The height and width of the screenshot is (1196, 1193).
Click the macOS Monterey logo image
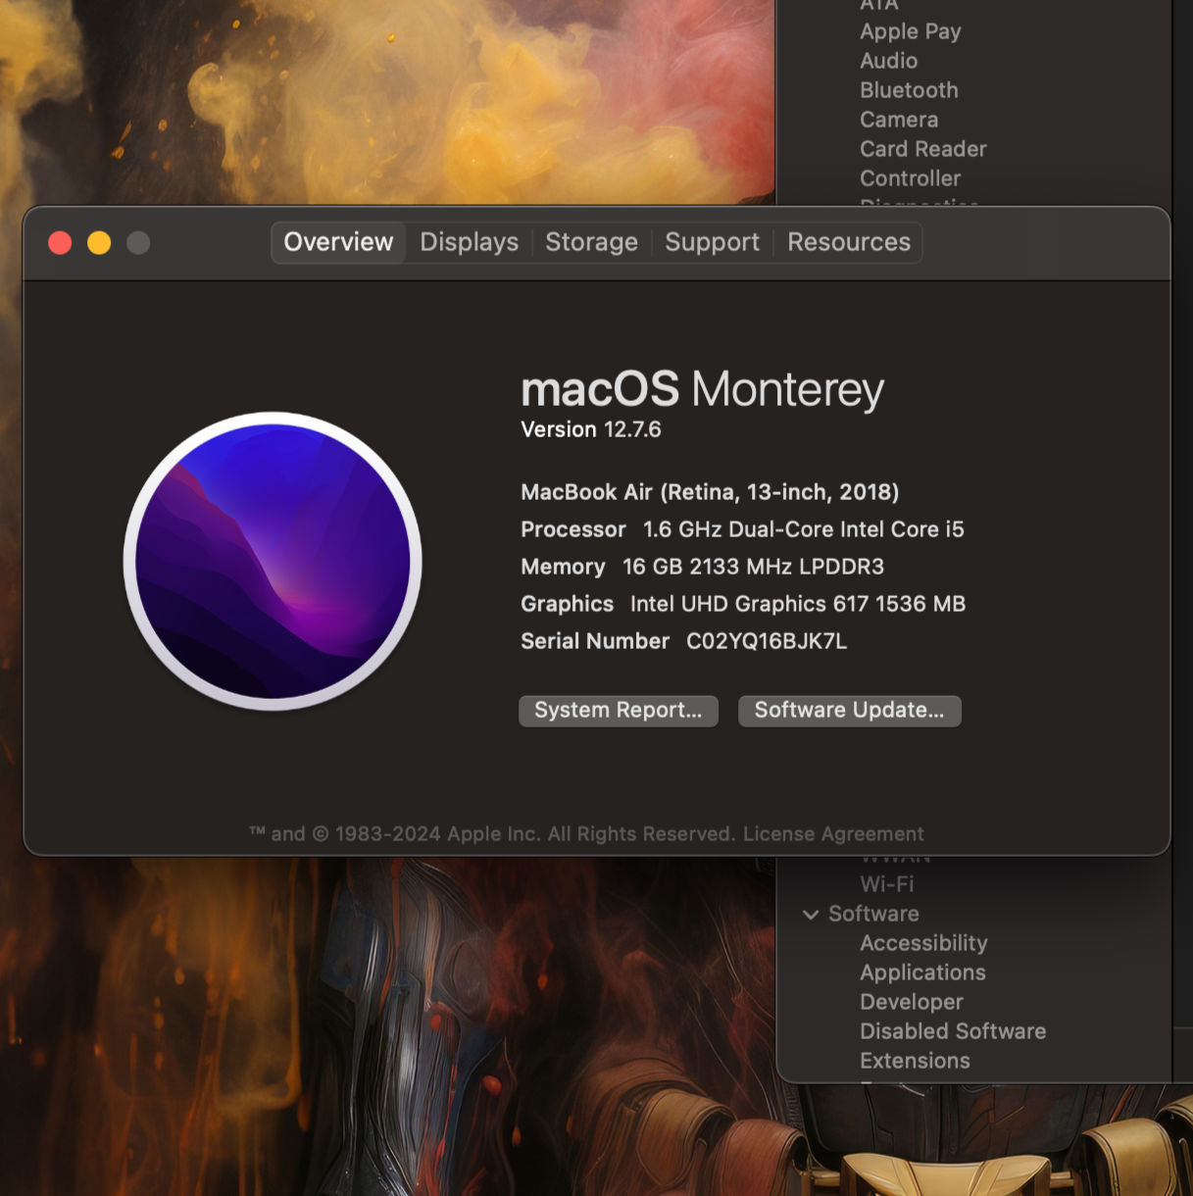pyautogui.click(x=273, y=562)
